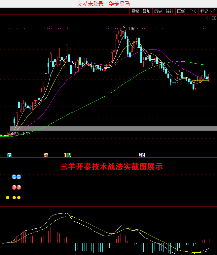Click the 9.95 high price label

point(131,29)
